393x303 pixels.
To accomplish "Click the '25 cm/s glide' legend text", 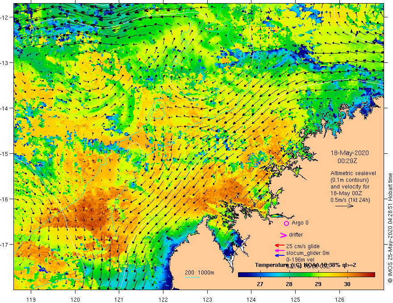I will click(303, 246).
